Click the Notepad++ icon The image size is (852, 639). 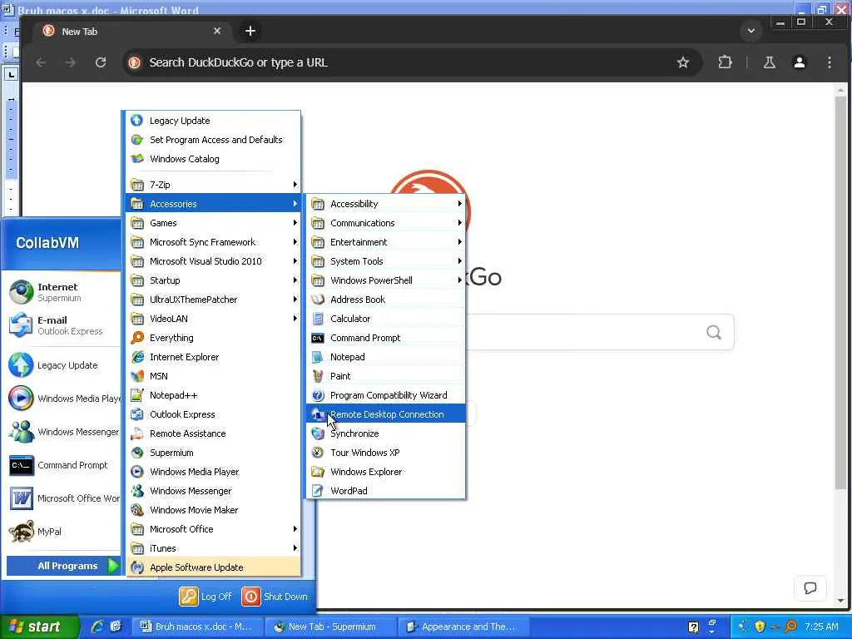(137, 395)
